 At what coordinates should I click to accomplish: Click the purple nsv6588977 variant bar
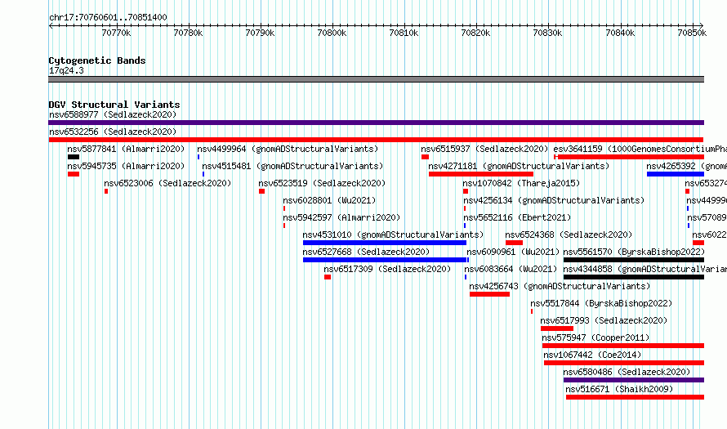376,123
